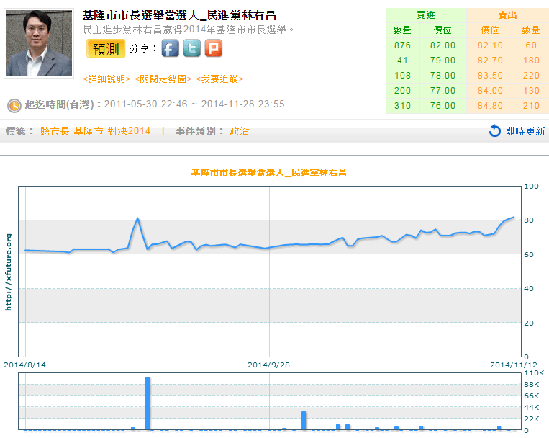
Task: Open the 政治 event category link
Action: click(240, 131)
